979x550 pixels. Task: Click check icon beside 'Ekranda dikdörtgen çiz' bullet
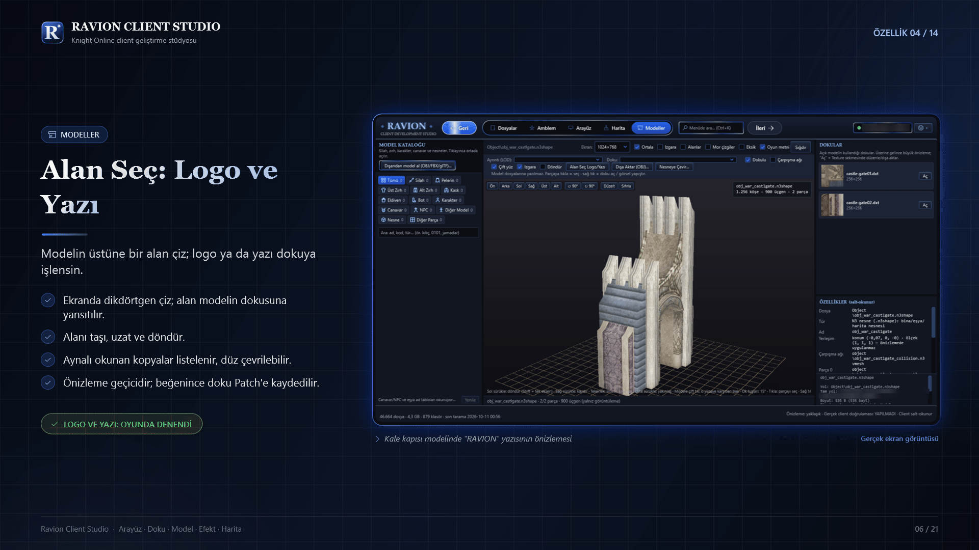coord(48,300)
